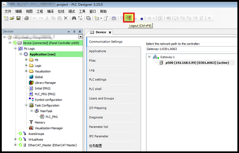
Task: Click the Replace icon beside binoculars
Action: coord(80,18)
